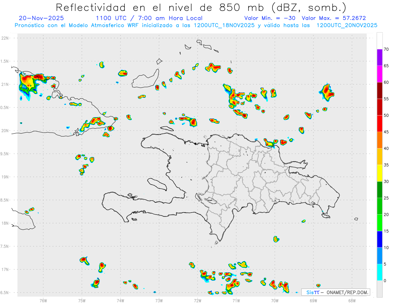Viewport: 395px width, 305px height.
Task: Click the '19N' latitude label
Action: tap(6, 177)
